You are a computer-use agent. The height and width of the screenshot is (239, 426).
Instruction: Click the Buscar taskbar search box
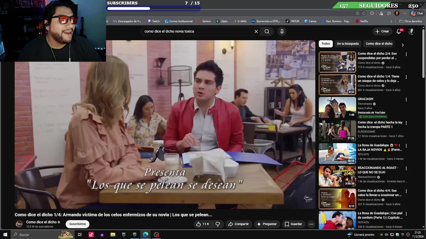(x=43, y=235)
